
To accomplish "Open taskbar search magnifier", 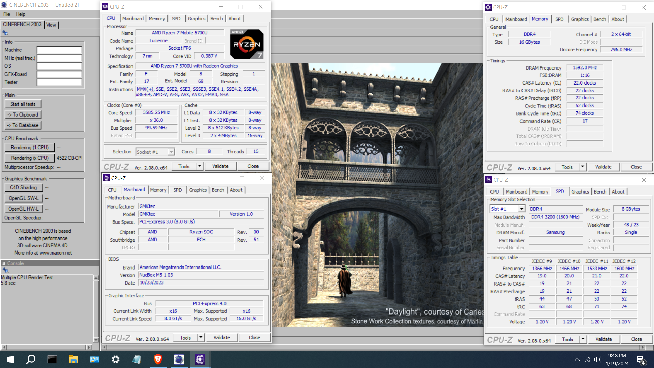I will click(31, 359).
